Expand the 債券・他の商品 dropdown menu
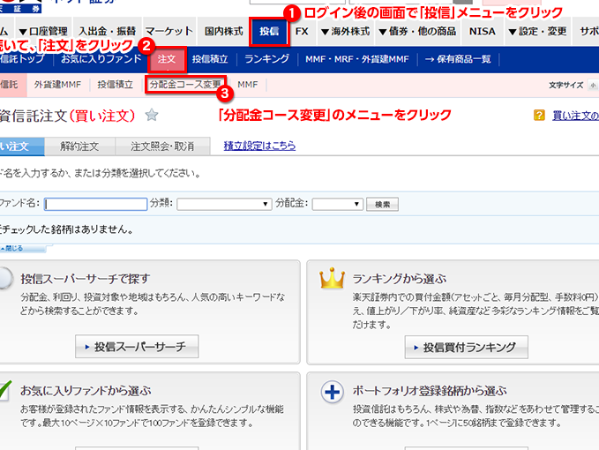This screenshot has width=599, height=450. pyautogui.click(x=417, y=32)
